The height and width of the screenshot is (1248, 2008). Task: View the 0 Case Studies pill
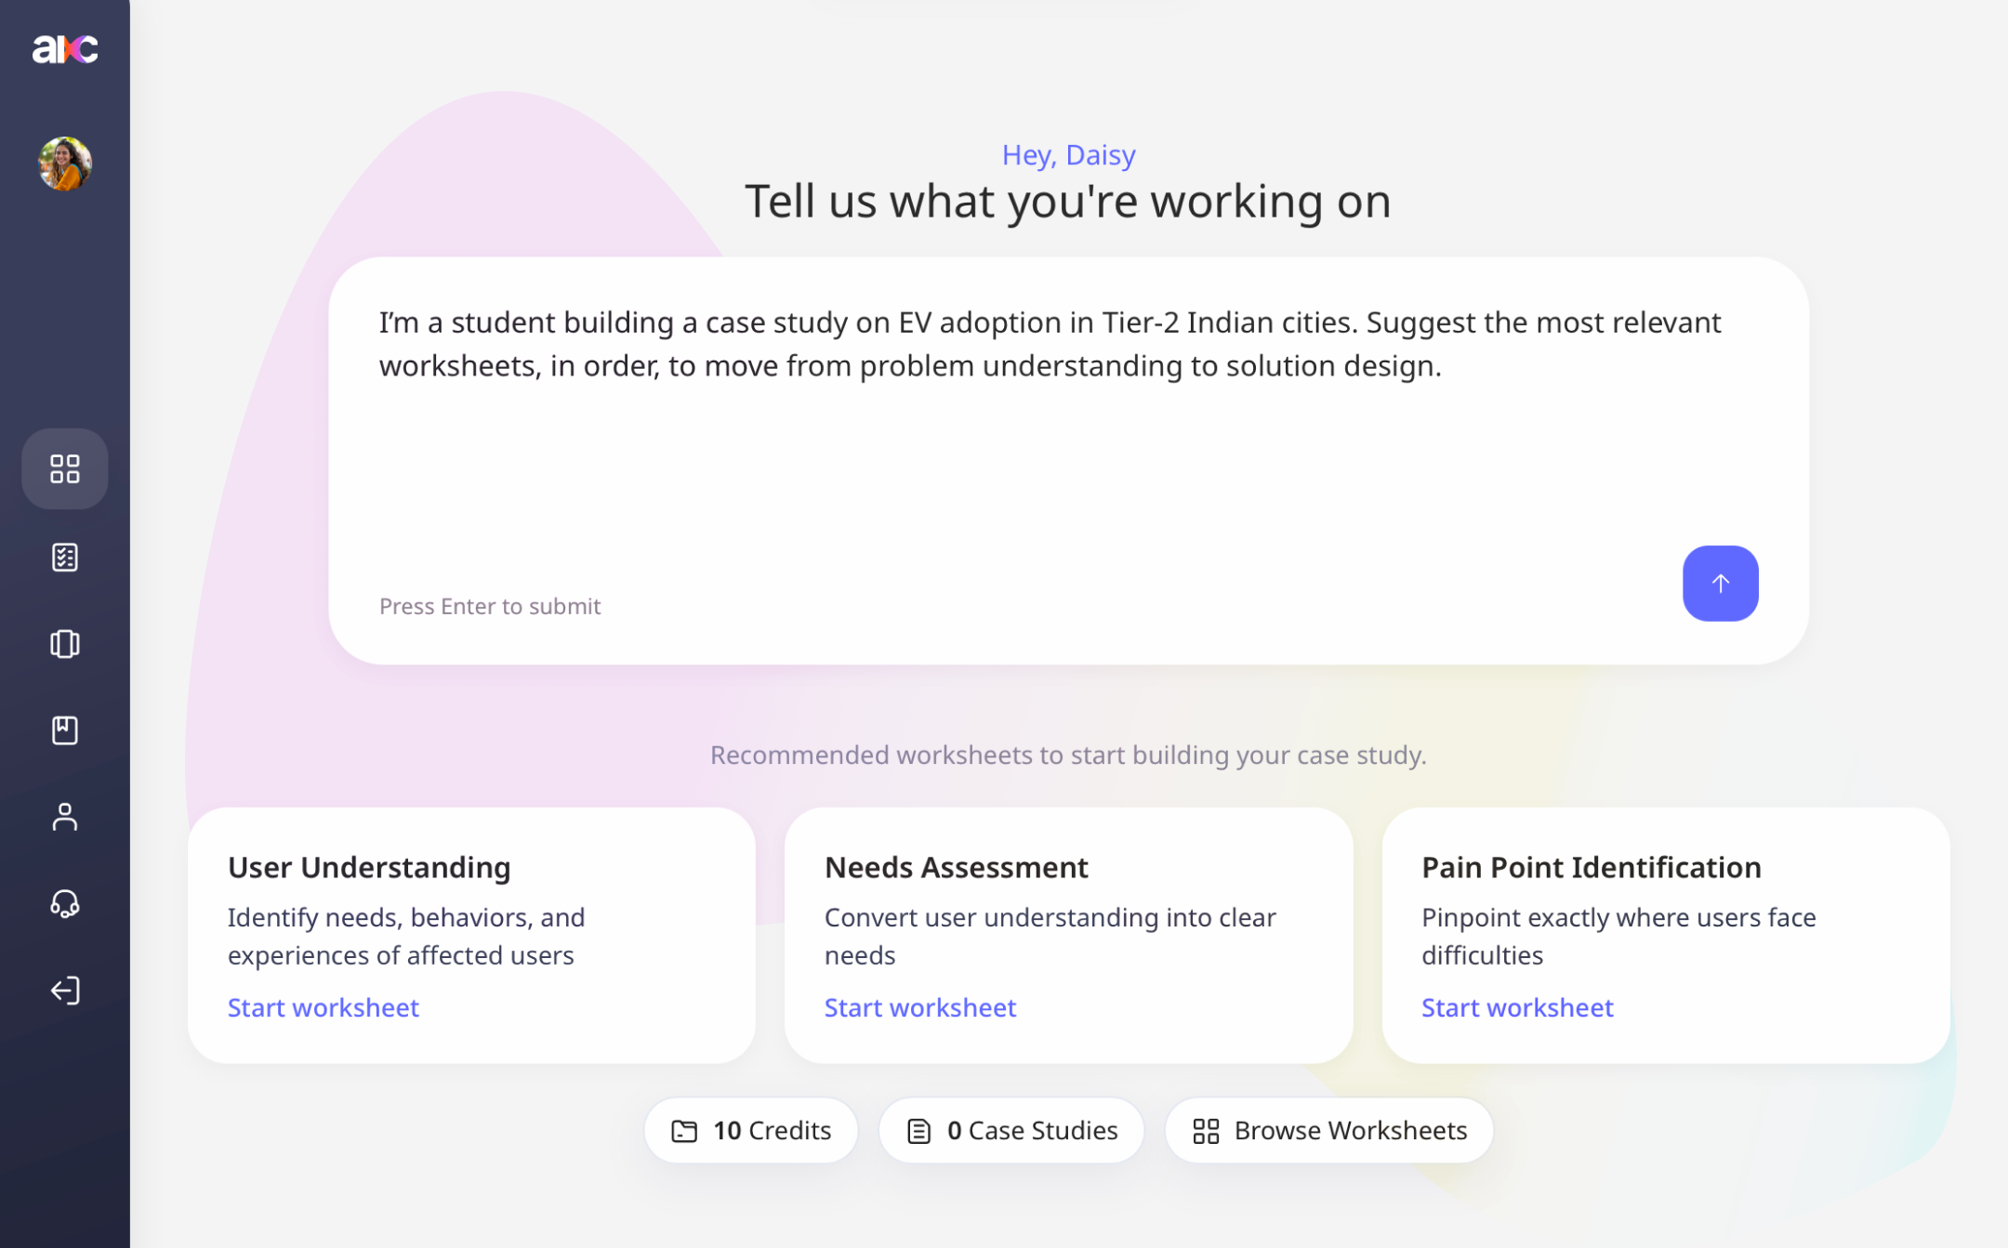(1011, 1130)
